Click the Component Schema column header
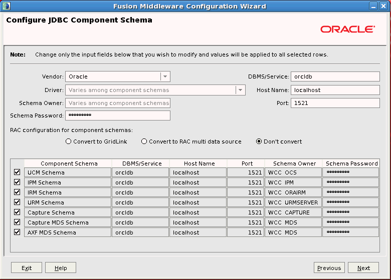Screen dimensions: 391x280 68,163
